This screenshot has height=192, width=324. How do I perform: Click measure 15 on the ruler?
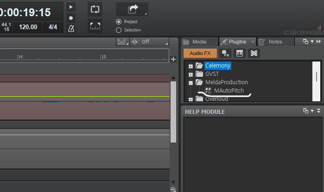click(x=104, y=57)
